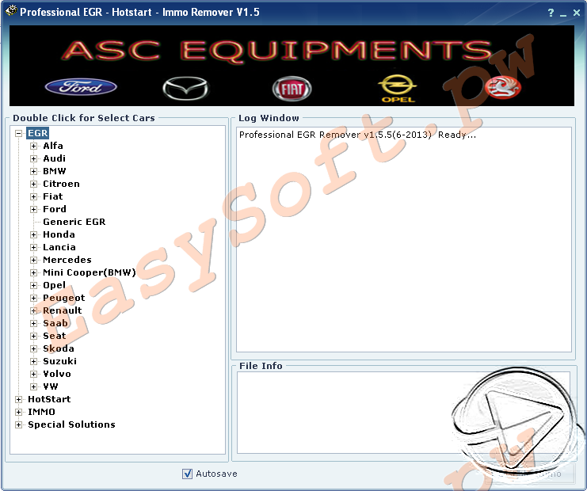Expand the Citroen node
This screenshot has width=587, height=491.
point(34,184)
